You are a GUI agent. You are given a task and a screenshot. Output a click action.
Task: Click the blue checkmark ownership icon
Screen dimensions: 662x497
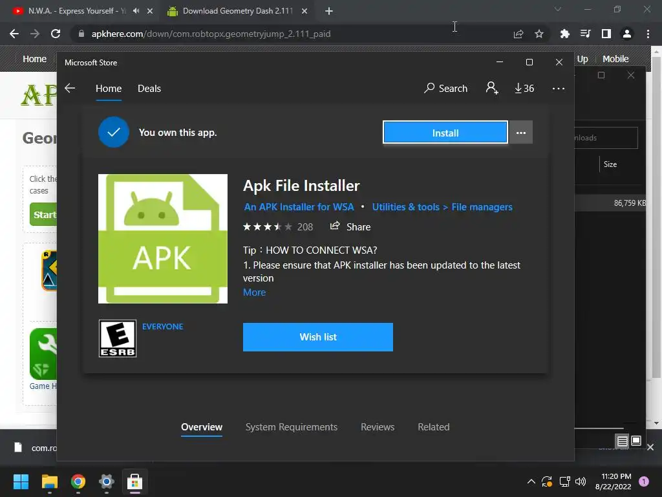tap(114, 132)
